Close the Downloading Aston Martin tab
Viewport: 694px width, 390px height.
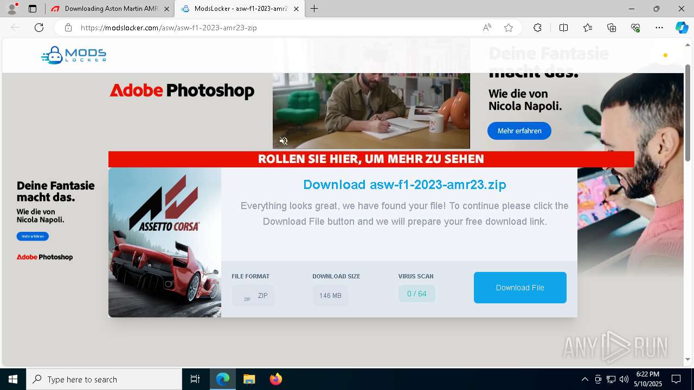tap(166, 9)
